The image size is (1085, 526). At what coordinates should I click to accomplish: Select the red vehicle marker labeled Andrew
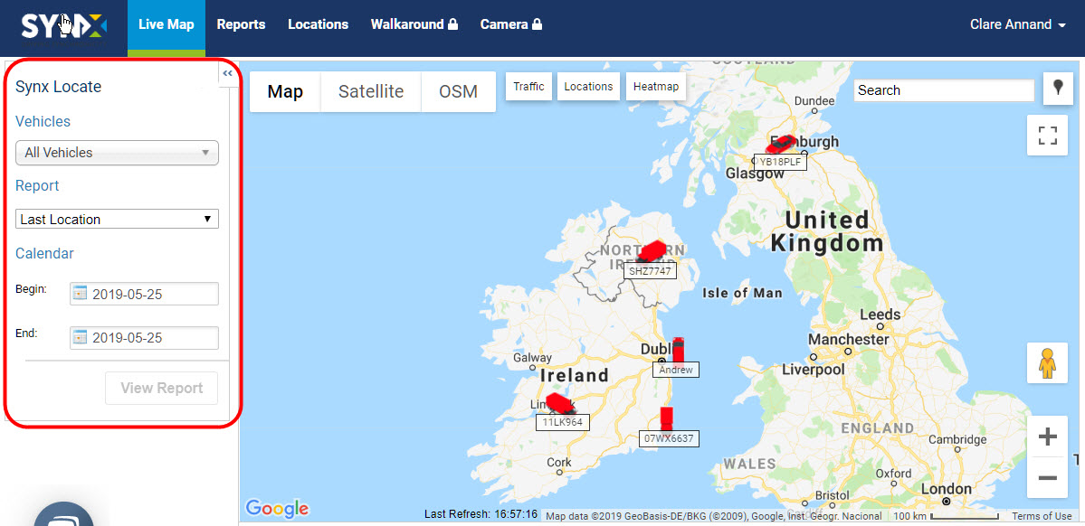tap(678, 350)
